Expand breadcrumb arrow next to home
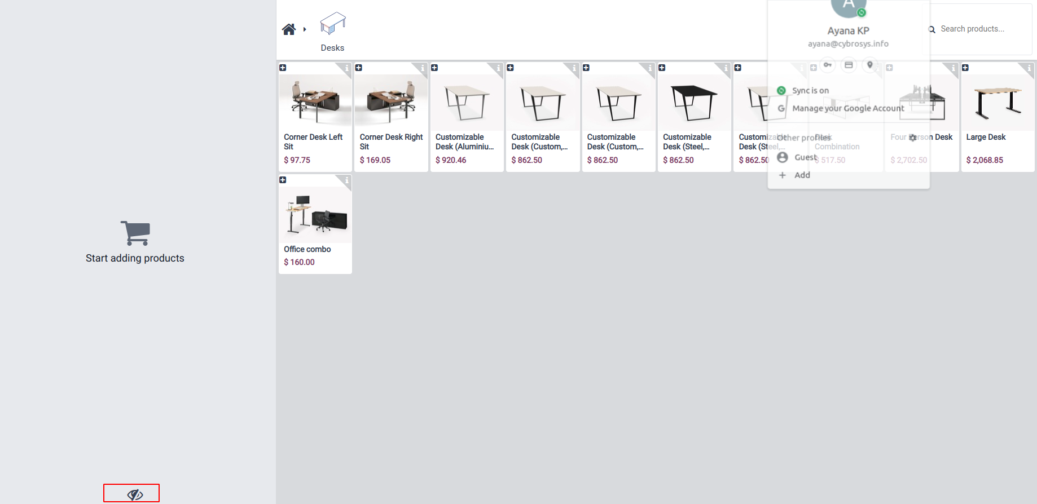This screenshot has height=504, width=1037. coord(305,29)
